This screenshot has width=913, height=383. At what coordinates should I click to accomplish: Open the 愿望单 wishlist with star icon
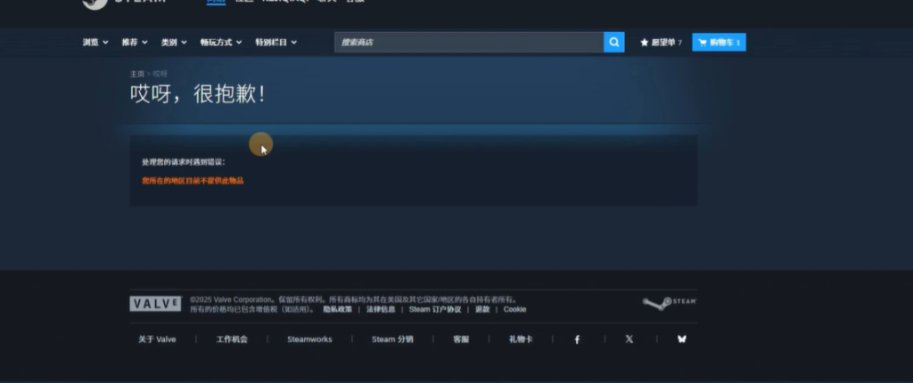pos(661,42)
